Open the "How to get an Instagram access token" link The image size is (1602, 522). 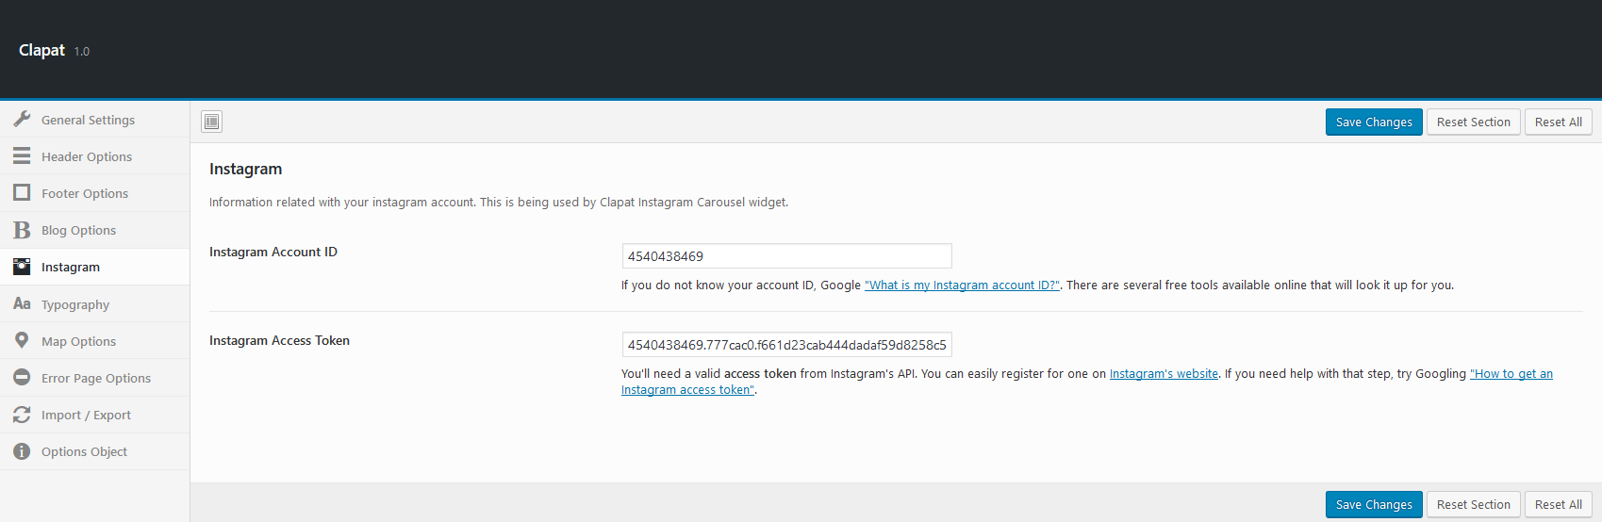[1511, 373]
